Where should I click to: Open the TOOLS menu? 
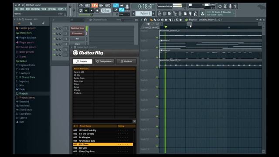(60, 9)
